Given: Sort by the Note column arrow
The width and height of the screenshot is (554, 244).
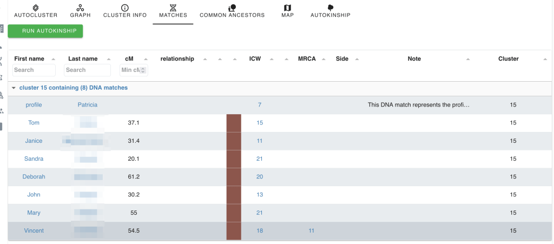Looking at the screenshot, I should (x=468, y=59).
